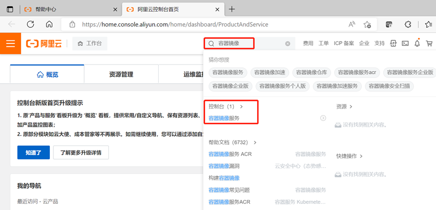The image size is (436, 210).
Task: Open 容器镜像服务 ACR help doc with space
Action: click(230, 154)
